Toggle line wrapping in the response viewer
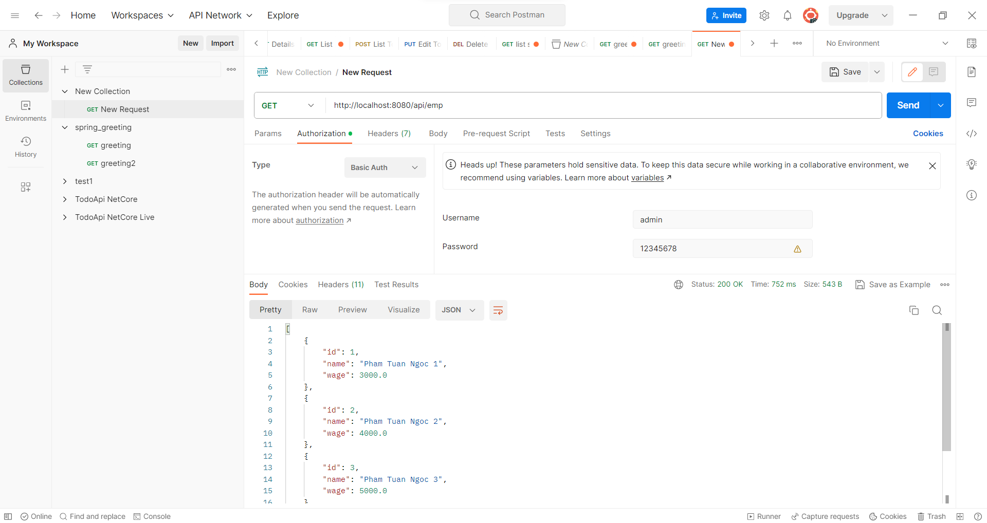This screenshot has height=523, width=987. [x=498, y=310]
